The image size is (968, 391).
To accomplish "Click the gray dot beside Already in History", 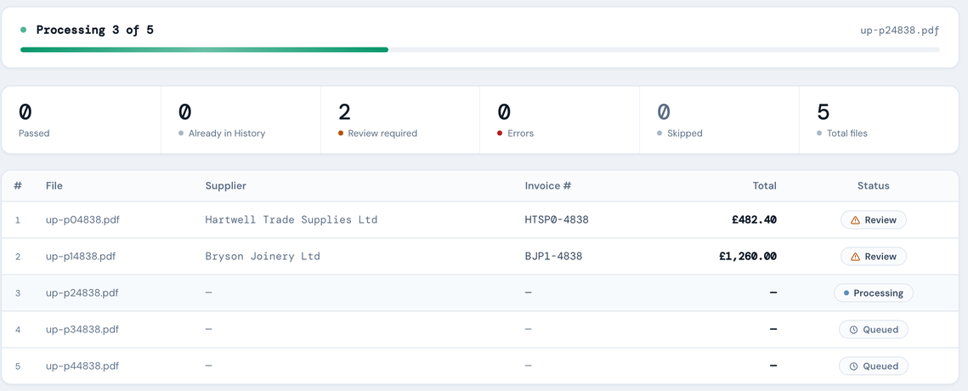I will point(181,133).
